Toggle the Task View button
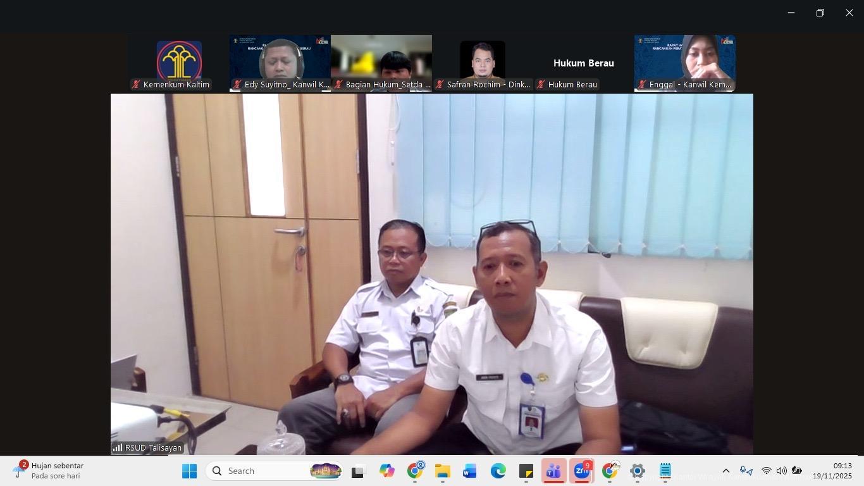This screenshot has width=864, height=486. (x=359, y=471)
